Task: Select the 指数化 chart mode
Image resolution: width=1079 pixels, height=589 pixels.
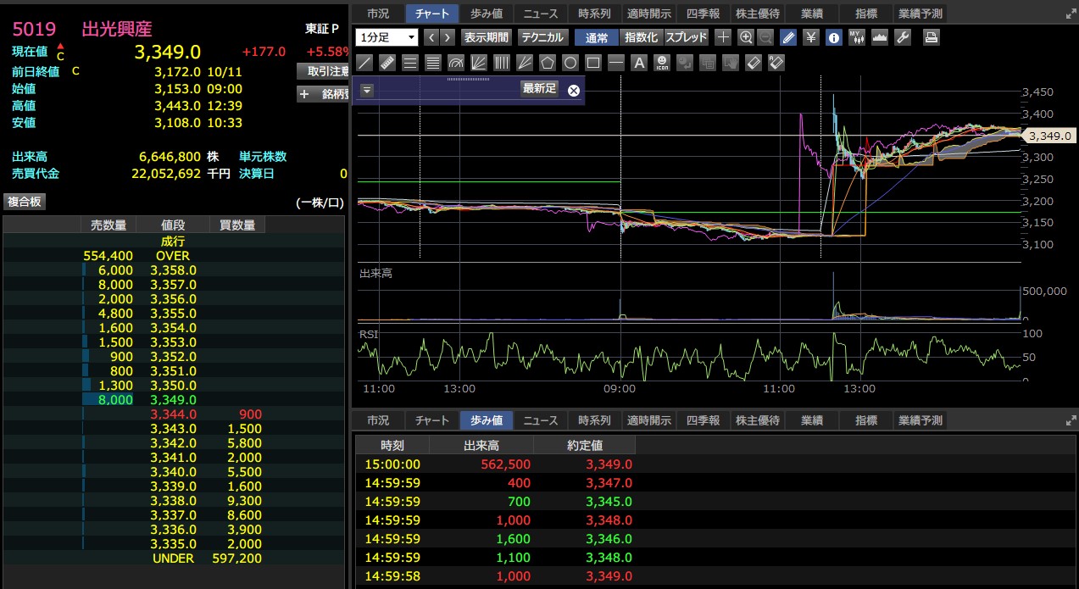Action: [641, 37]
